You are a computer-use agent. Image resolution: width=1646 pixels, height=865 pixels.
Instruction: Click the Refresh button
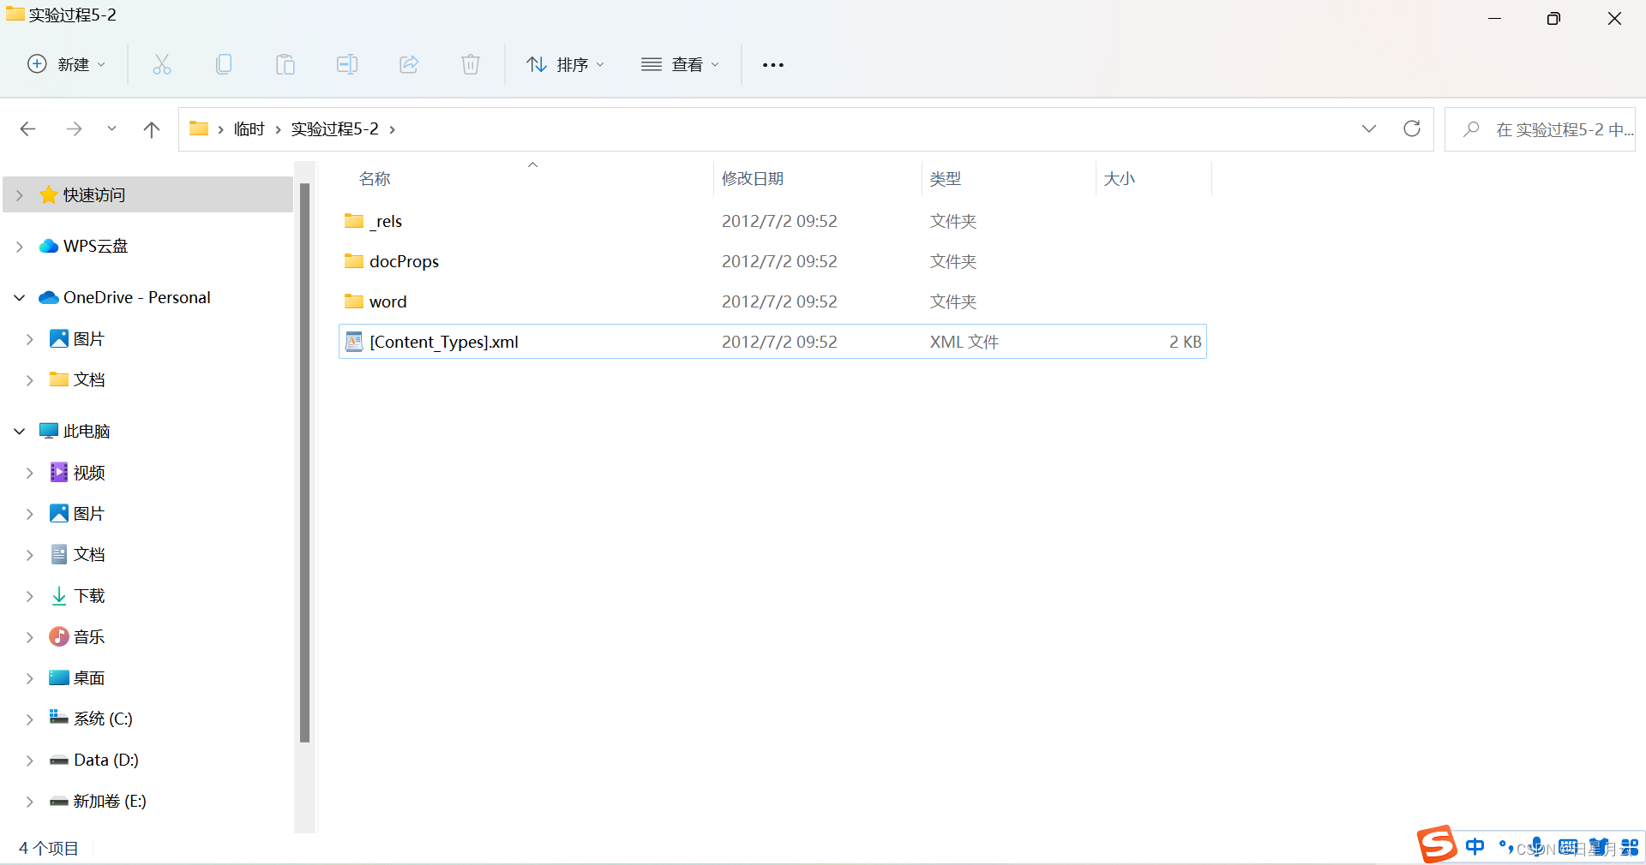click(1412, 129)
